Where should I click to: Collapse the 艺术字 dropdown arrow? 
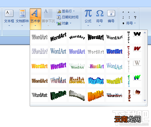(35, 26)
